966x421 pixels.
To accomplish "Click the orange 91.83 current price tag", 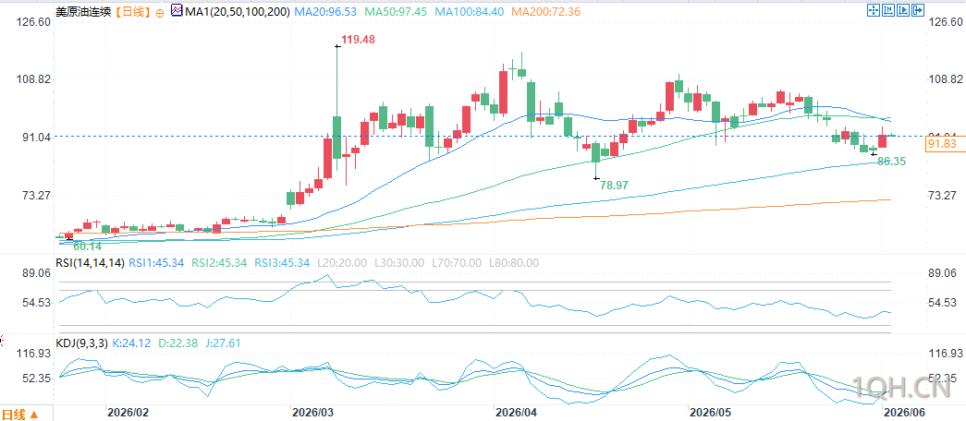I will pos(943,144).
